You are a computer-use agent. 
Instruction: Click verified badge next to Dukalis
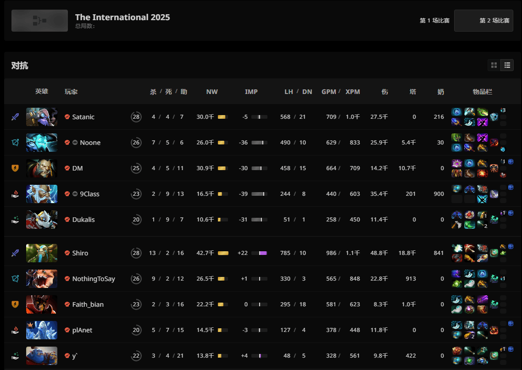pyautogui.click(x=67, y=220)
